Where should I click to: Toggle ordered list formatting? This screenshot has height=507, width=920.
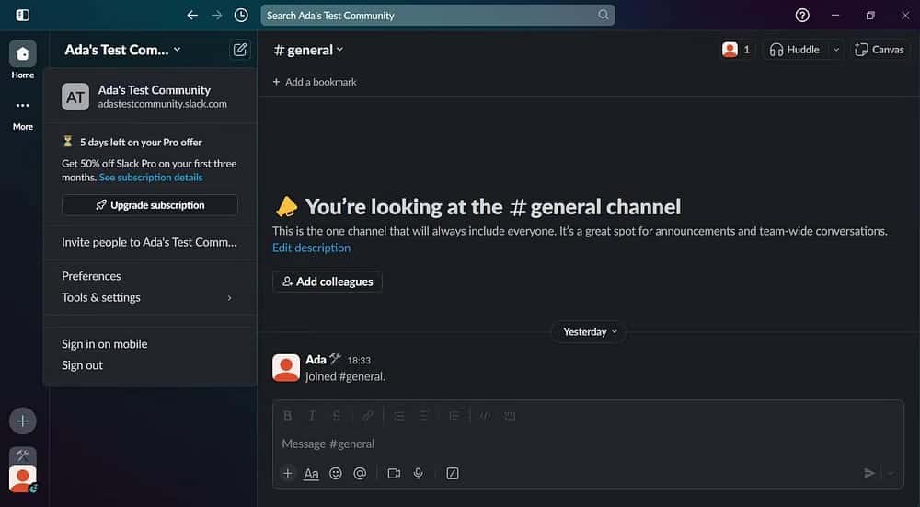[399, 416]
